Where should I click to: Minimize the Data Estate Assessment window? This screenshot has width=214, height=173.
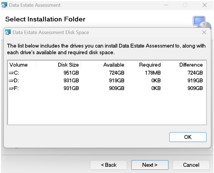point(166,5)
